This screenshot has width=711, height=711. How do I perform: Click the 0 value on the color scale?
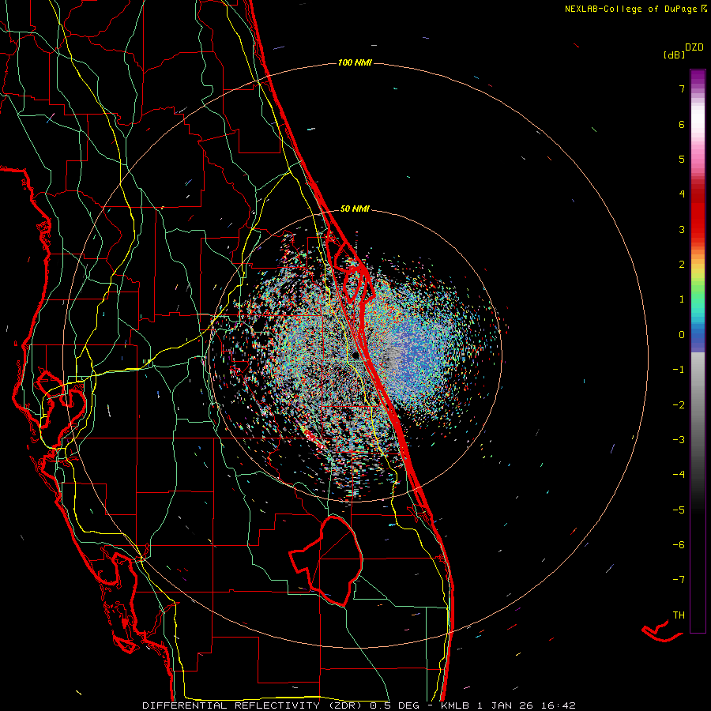coord(682,335)
